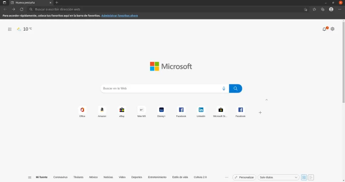Select the Entretenimiento feed tab
Screen dimensions: 345x182
pyautogui.click(x=157, y=177)
